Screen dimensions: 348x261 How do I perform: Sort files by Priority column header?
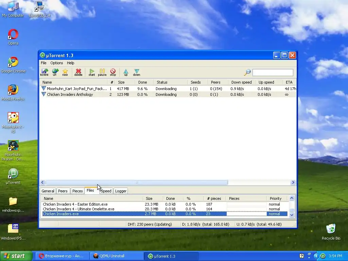[277, 198]
